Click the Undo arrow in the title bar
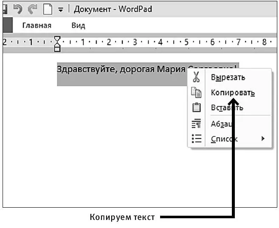 18,9
